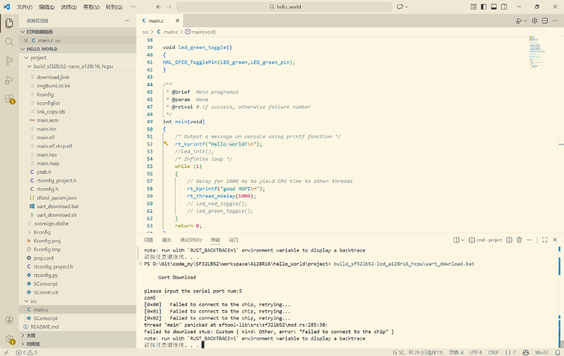564x356 pixels.
Task: Open the 文件(F) menu
Action: point(25,6)
